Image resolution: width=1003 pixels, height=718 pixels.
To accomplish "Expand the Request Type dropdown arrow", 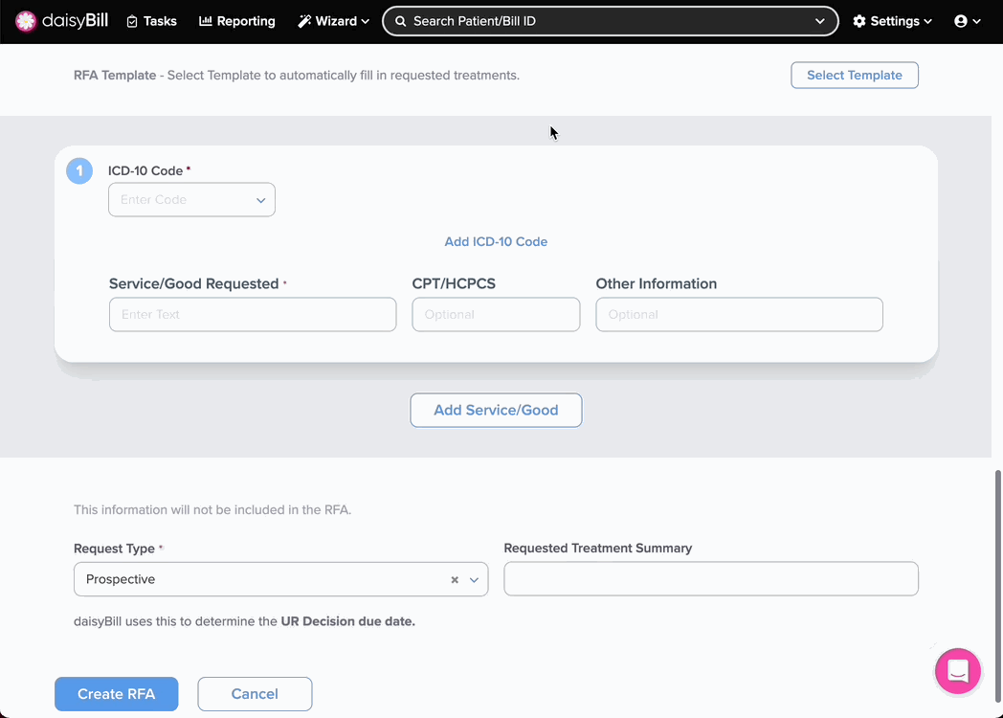I will [x=474, y=580].
